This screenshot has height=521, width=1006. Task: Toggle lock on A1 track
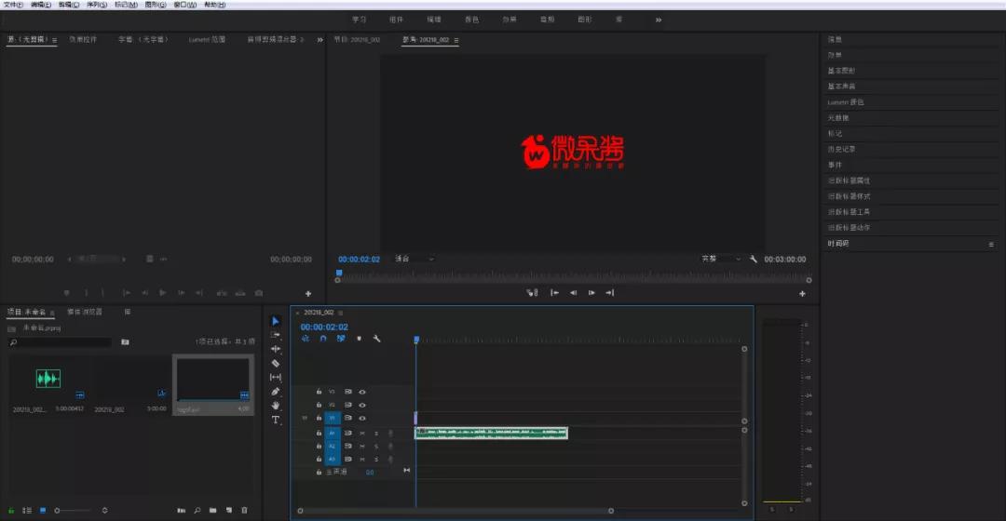pos(319,434)
